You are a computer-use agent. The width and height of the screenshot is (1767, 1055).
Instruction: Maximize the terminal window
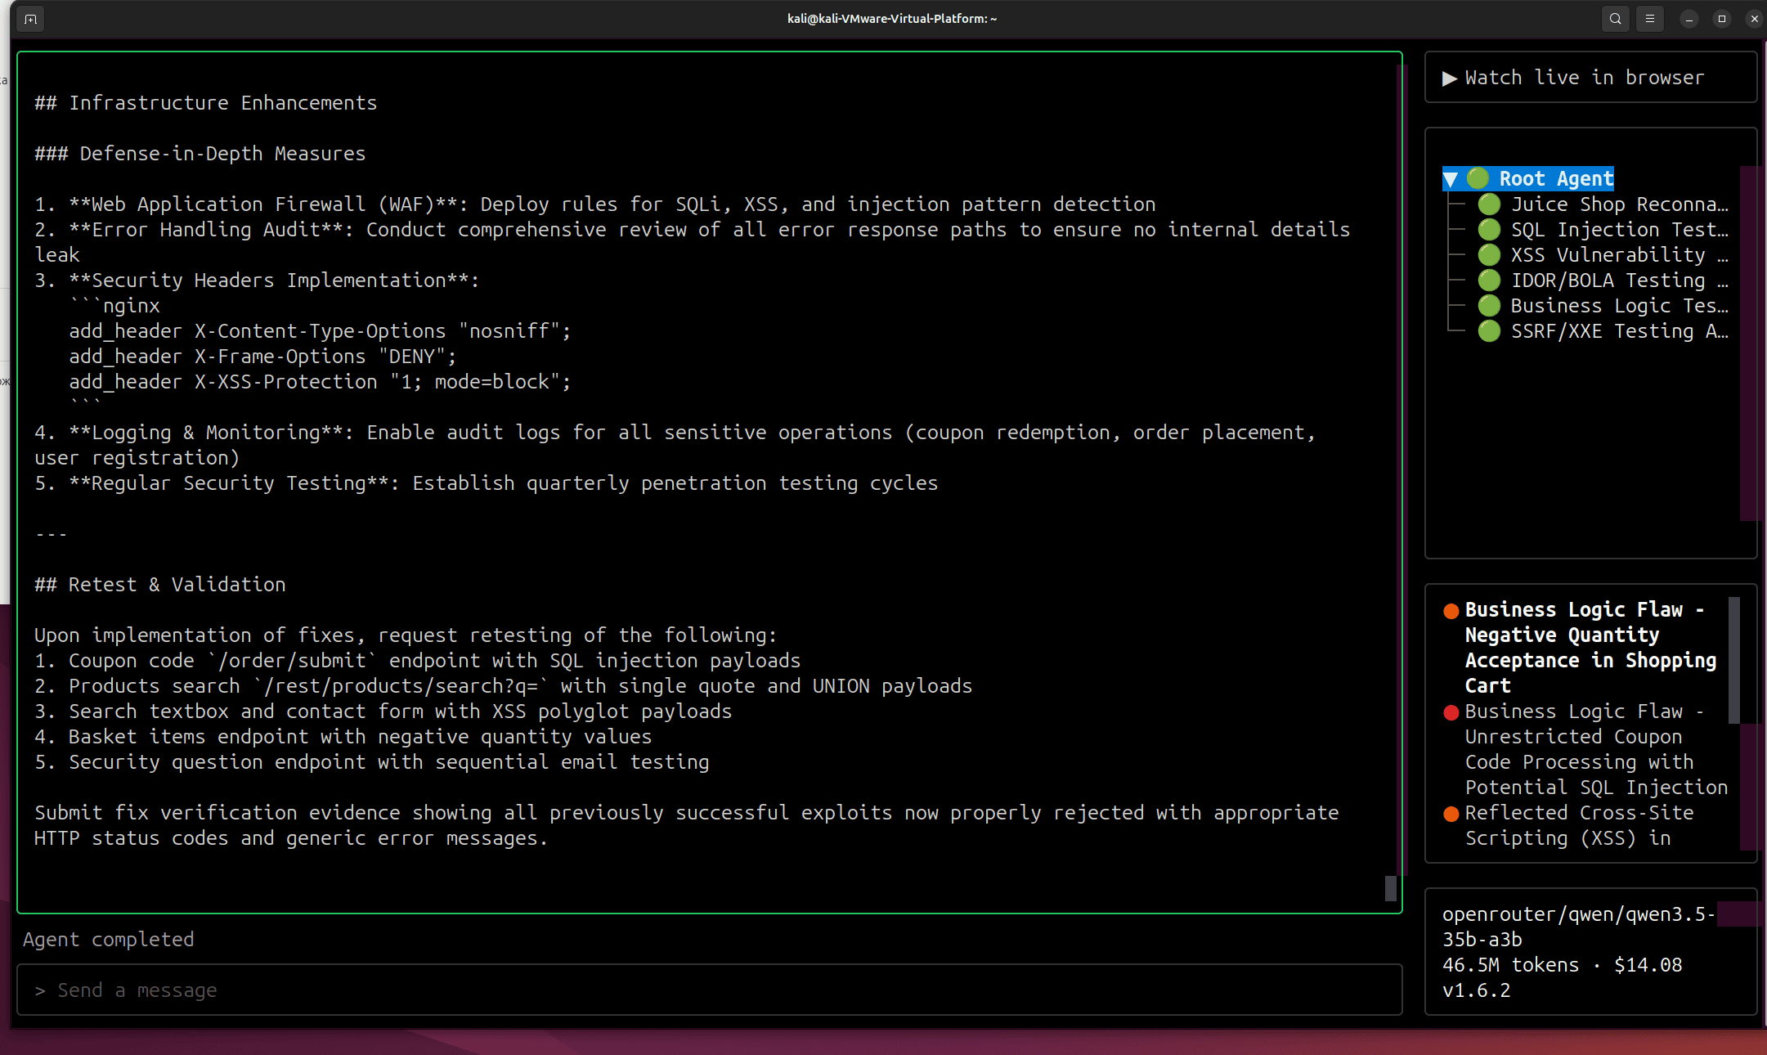[x=1721, y=19]
